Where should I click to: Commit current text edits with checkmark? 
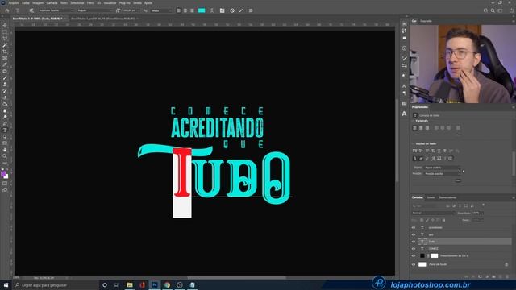pyautogui.click(x=240, y=10)
